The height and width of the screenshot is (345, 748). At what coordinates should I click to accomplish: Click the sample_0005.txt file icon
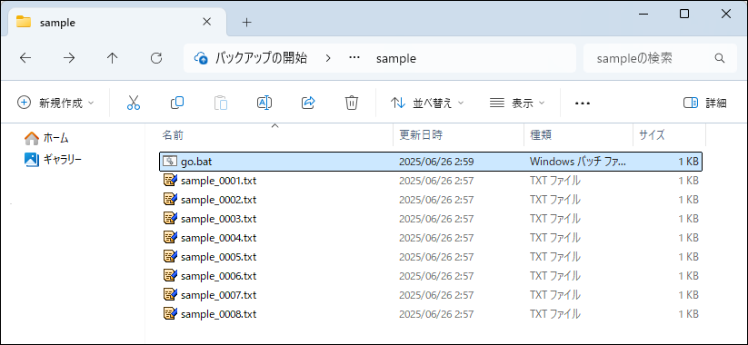coord(170,256)
